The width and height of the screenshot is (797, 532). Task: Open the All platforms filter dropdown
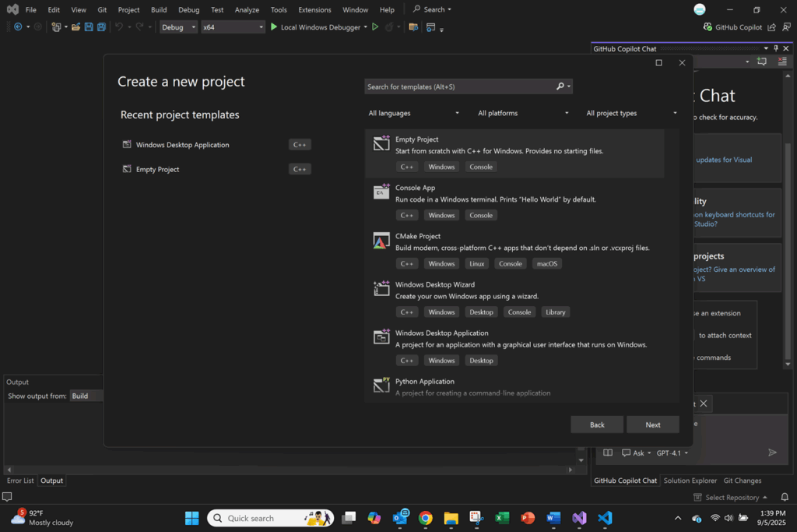point(522,113)
